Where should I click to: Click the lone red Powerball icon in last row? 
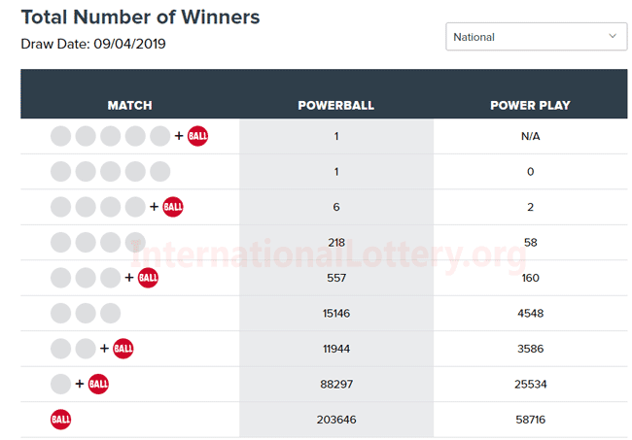[x=61, y=420]
